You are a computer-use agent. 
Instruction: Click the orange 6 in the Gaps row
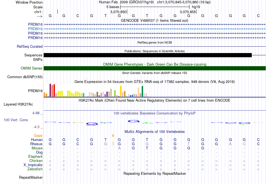coord(113,136)
